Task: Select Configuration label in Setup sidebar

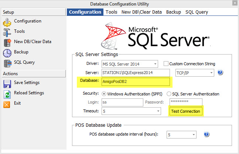Action: (28, 21)
